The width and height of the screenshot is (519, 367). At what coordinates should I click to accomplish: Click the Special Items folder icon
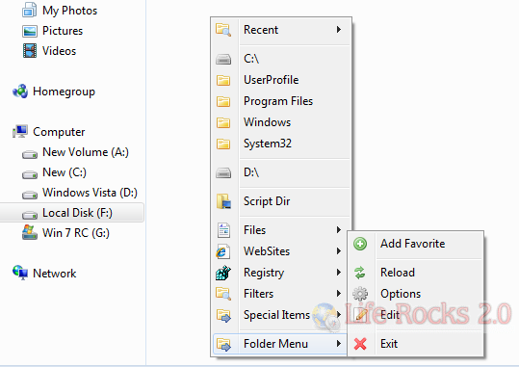(x=223, y=315)
